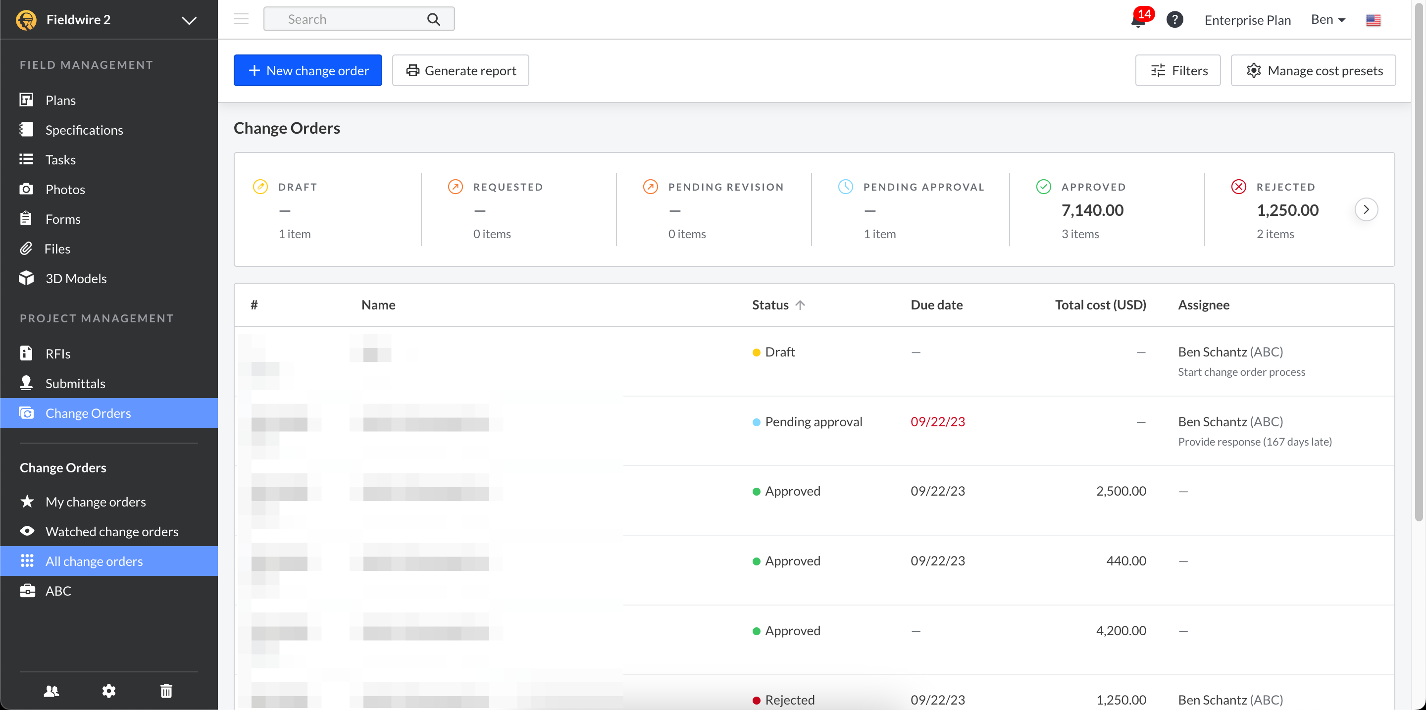Viewport: 1426px width, 710px height.
Task: Open the people icon in sidebar footer
Action: (51, 691)
